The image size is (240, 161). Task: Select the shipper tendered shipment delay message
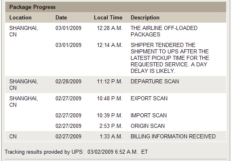[x=170, y=58]
